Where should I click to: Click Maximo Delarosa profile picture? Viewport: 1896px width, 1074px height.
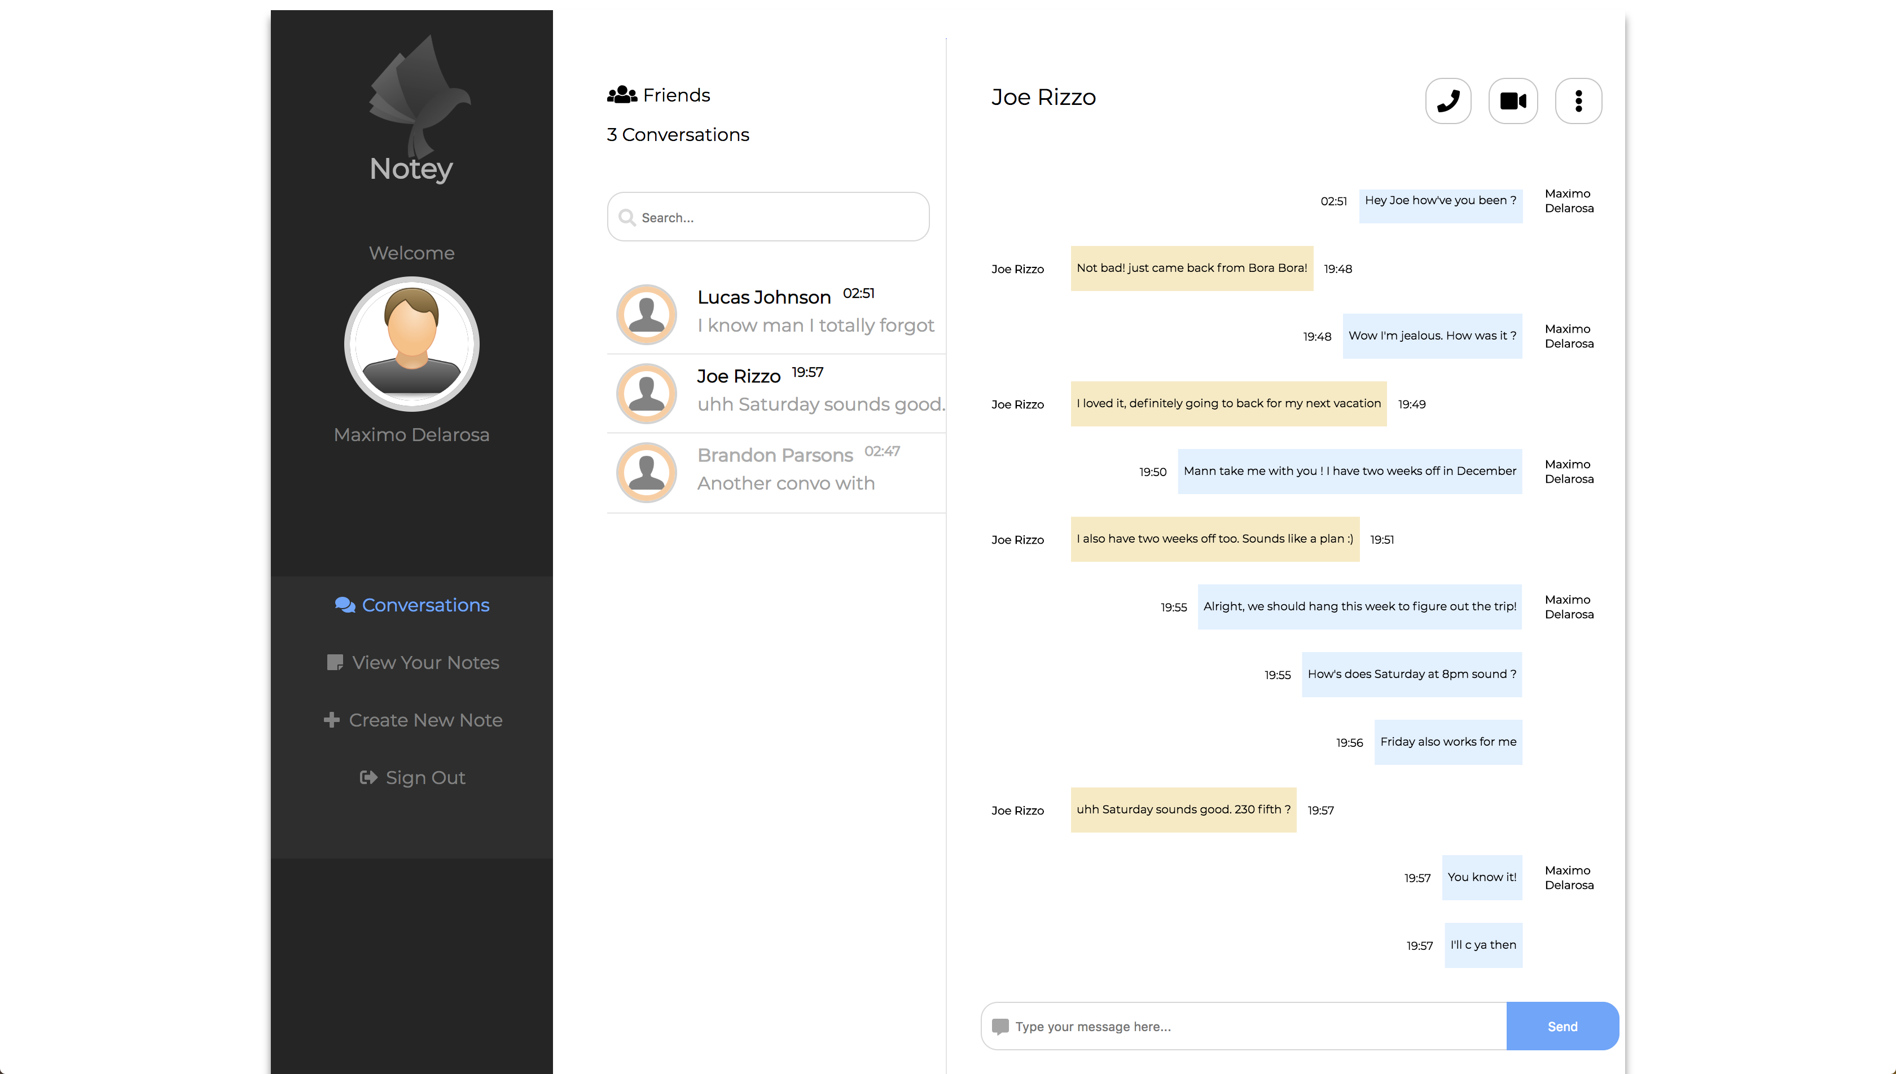click(x=412, y=344)
